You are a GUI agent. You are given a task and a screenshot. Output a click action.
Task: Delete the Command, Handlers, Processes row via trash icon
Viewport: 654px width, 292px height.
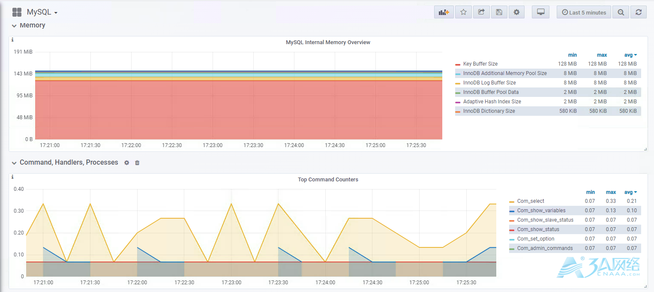coord(137,163)
